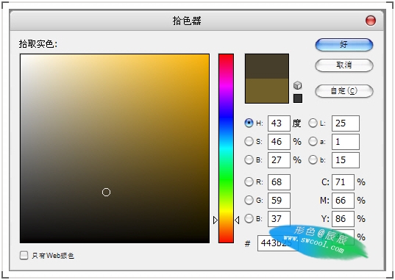Open the 自定(C) custom colors button
Image resolution: width=395 pixels, height=280 pixels.
tap(344, 90)
